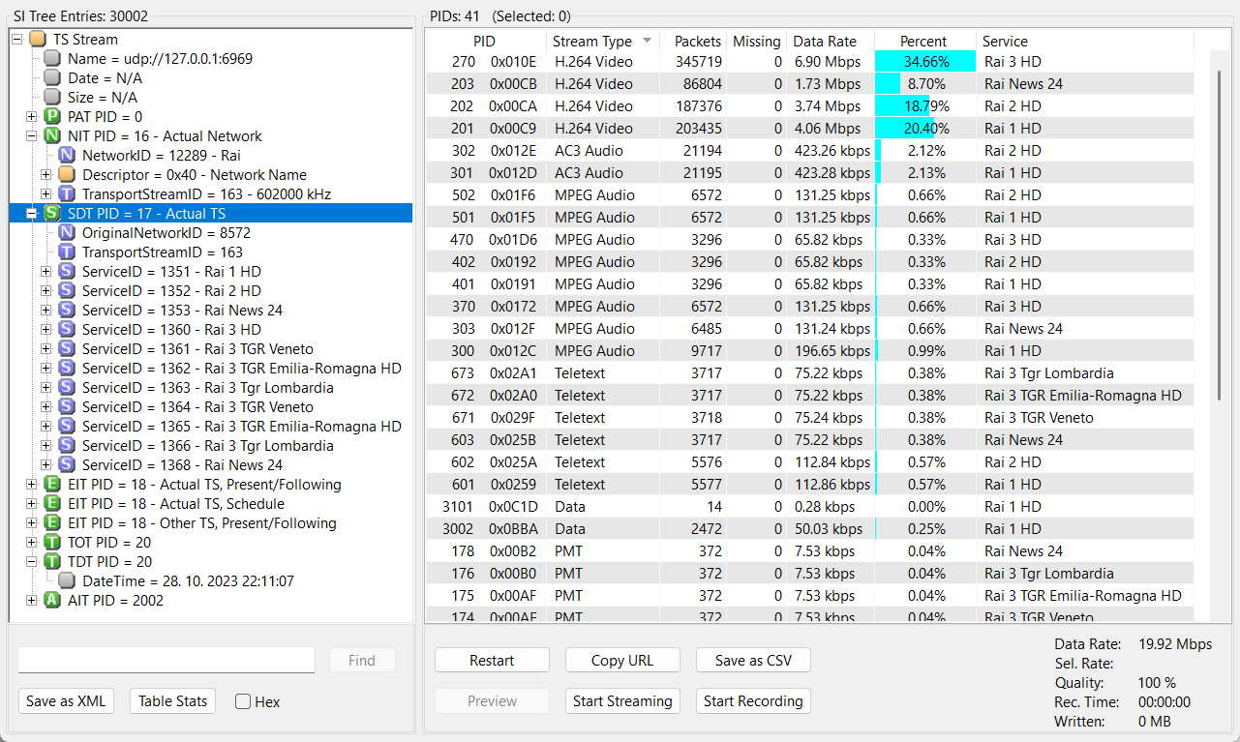Click the E icon of EIT Actual TS, Schedule
This screenshot has height=742, width=1240.
tap(52, 504)
